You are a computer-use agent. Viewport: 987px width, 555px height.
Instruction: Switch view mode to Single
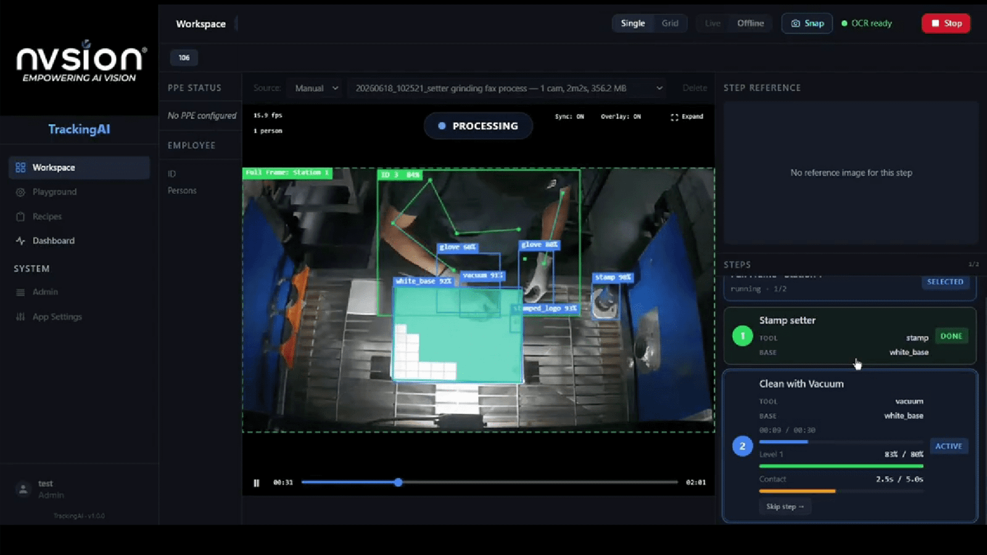pos(633,23)
